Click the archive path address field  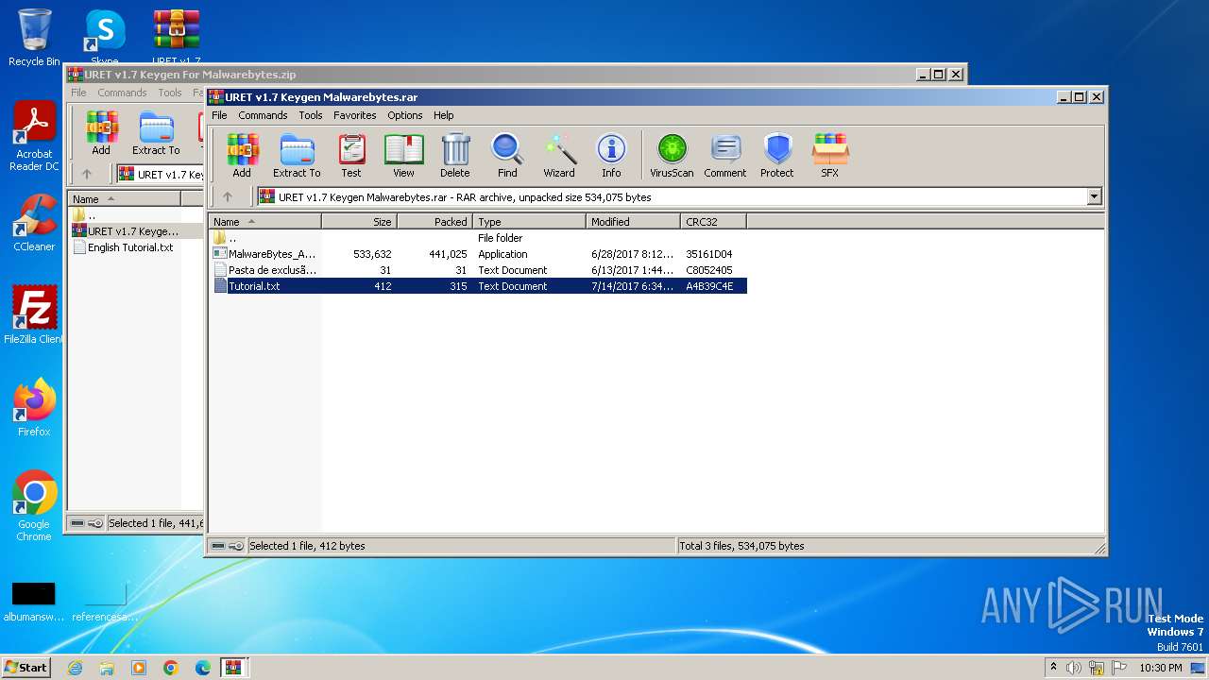tap(671, 197)
